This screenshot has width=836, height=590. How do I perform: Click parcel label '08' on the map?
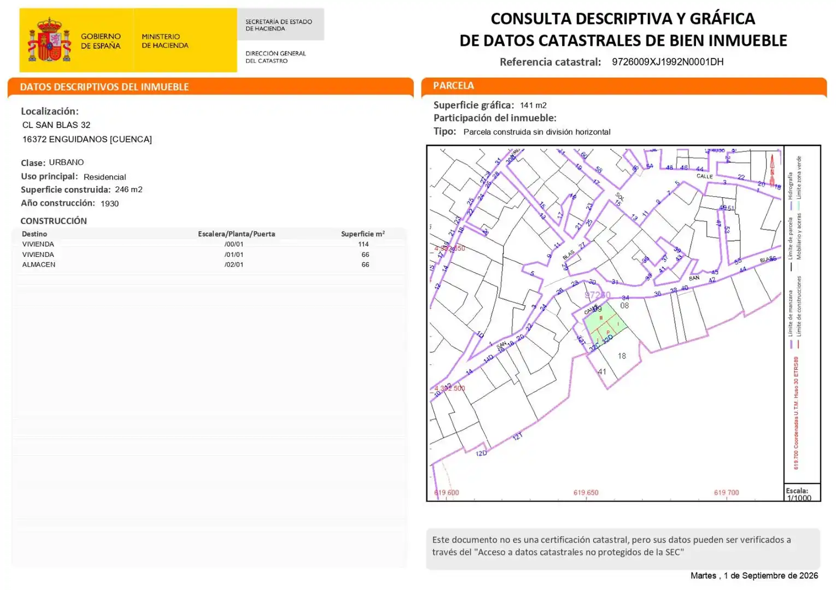click(x=624, y=306)
